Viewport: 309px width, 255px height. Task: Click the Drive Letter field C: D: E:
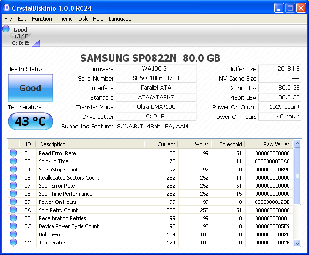click(x=156, y=117)
